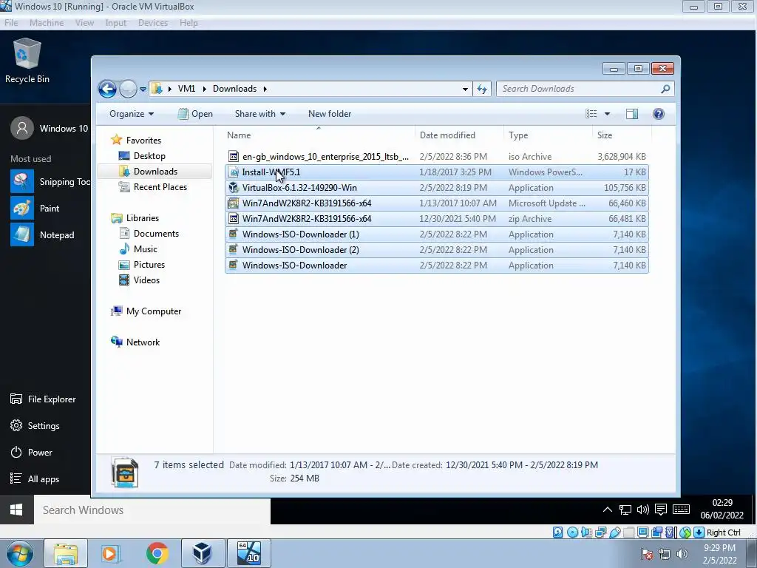Click VM1 in the address breadcrumb

[186, 89]
